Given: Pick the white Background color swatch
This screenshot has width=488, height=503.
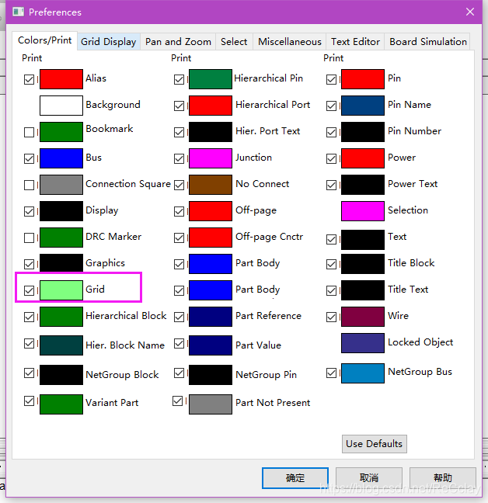Looking at the screenshot, I should coord(61,106).
